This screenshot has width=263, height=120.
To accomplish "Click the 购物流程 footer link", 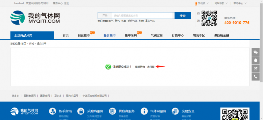I will (x=64, y=116).
